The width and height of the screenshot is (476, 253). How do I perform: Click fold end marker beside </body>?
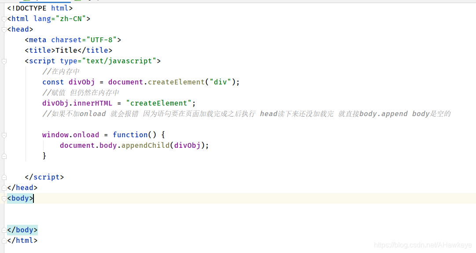[x=4, y=230]
